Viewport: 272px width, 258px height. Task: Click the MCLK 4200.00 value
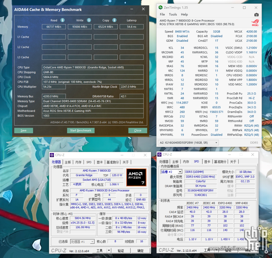pos(251,31)
